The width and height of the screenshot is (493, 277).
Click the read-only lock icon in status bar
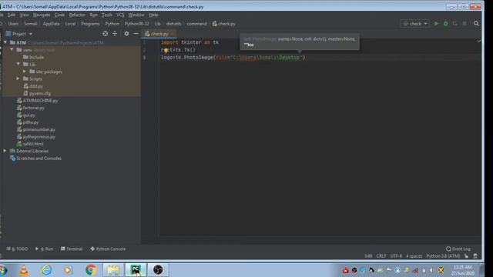coord(467,256)
